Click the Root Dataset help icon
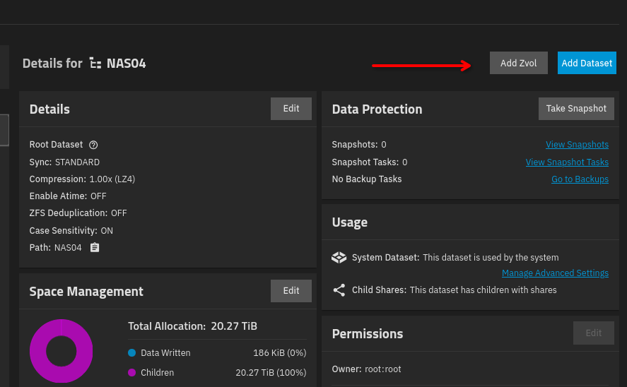 (x=93, y=145)
